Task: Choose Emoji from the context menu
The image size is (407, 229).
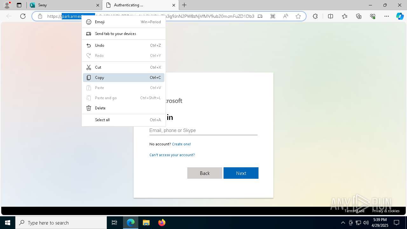Action: tap(124, 22)
